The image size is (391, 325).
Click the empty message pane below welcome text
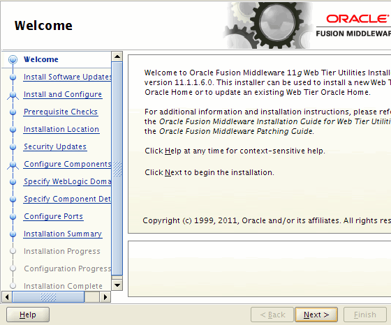(259, 269)
